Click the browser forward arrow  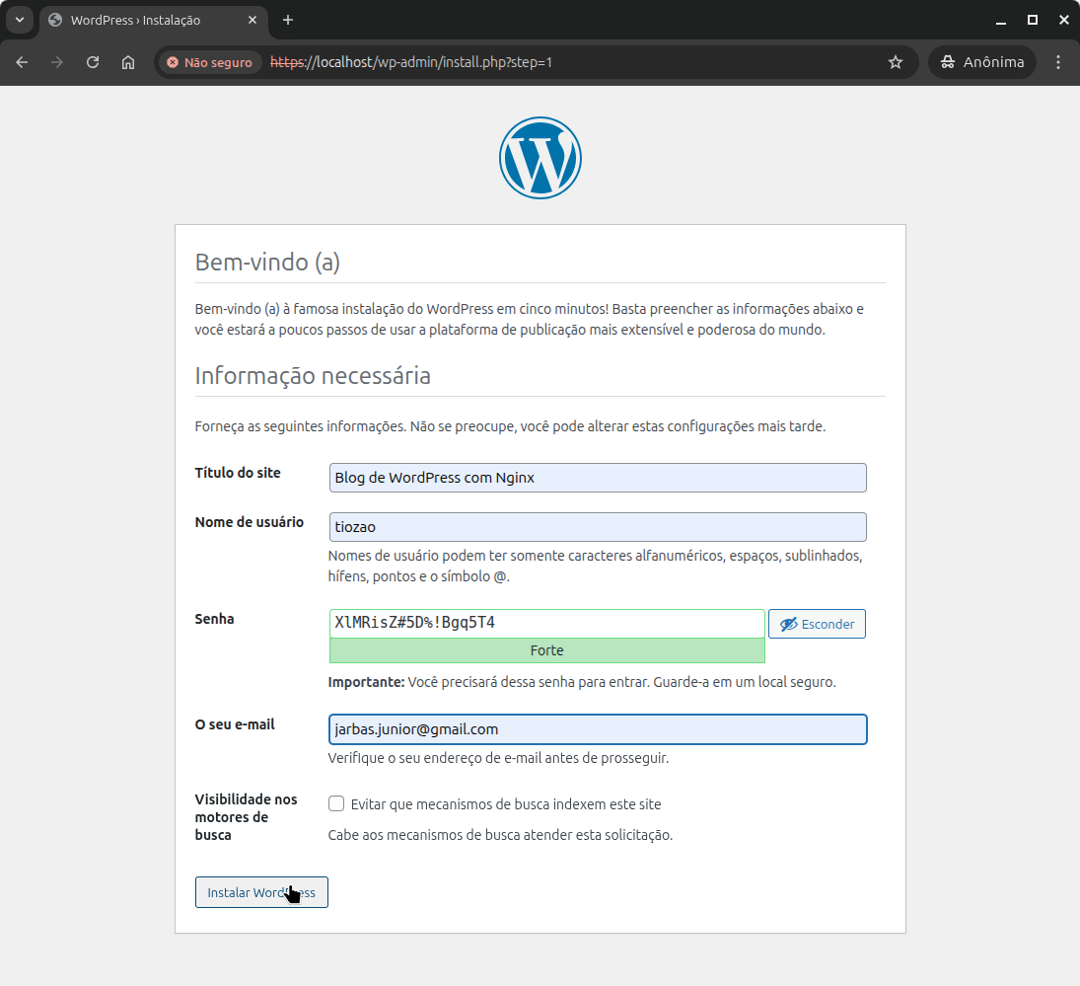tap(57, 62)
